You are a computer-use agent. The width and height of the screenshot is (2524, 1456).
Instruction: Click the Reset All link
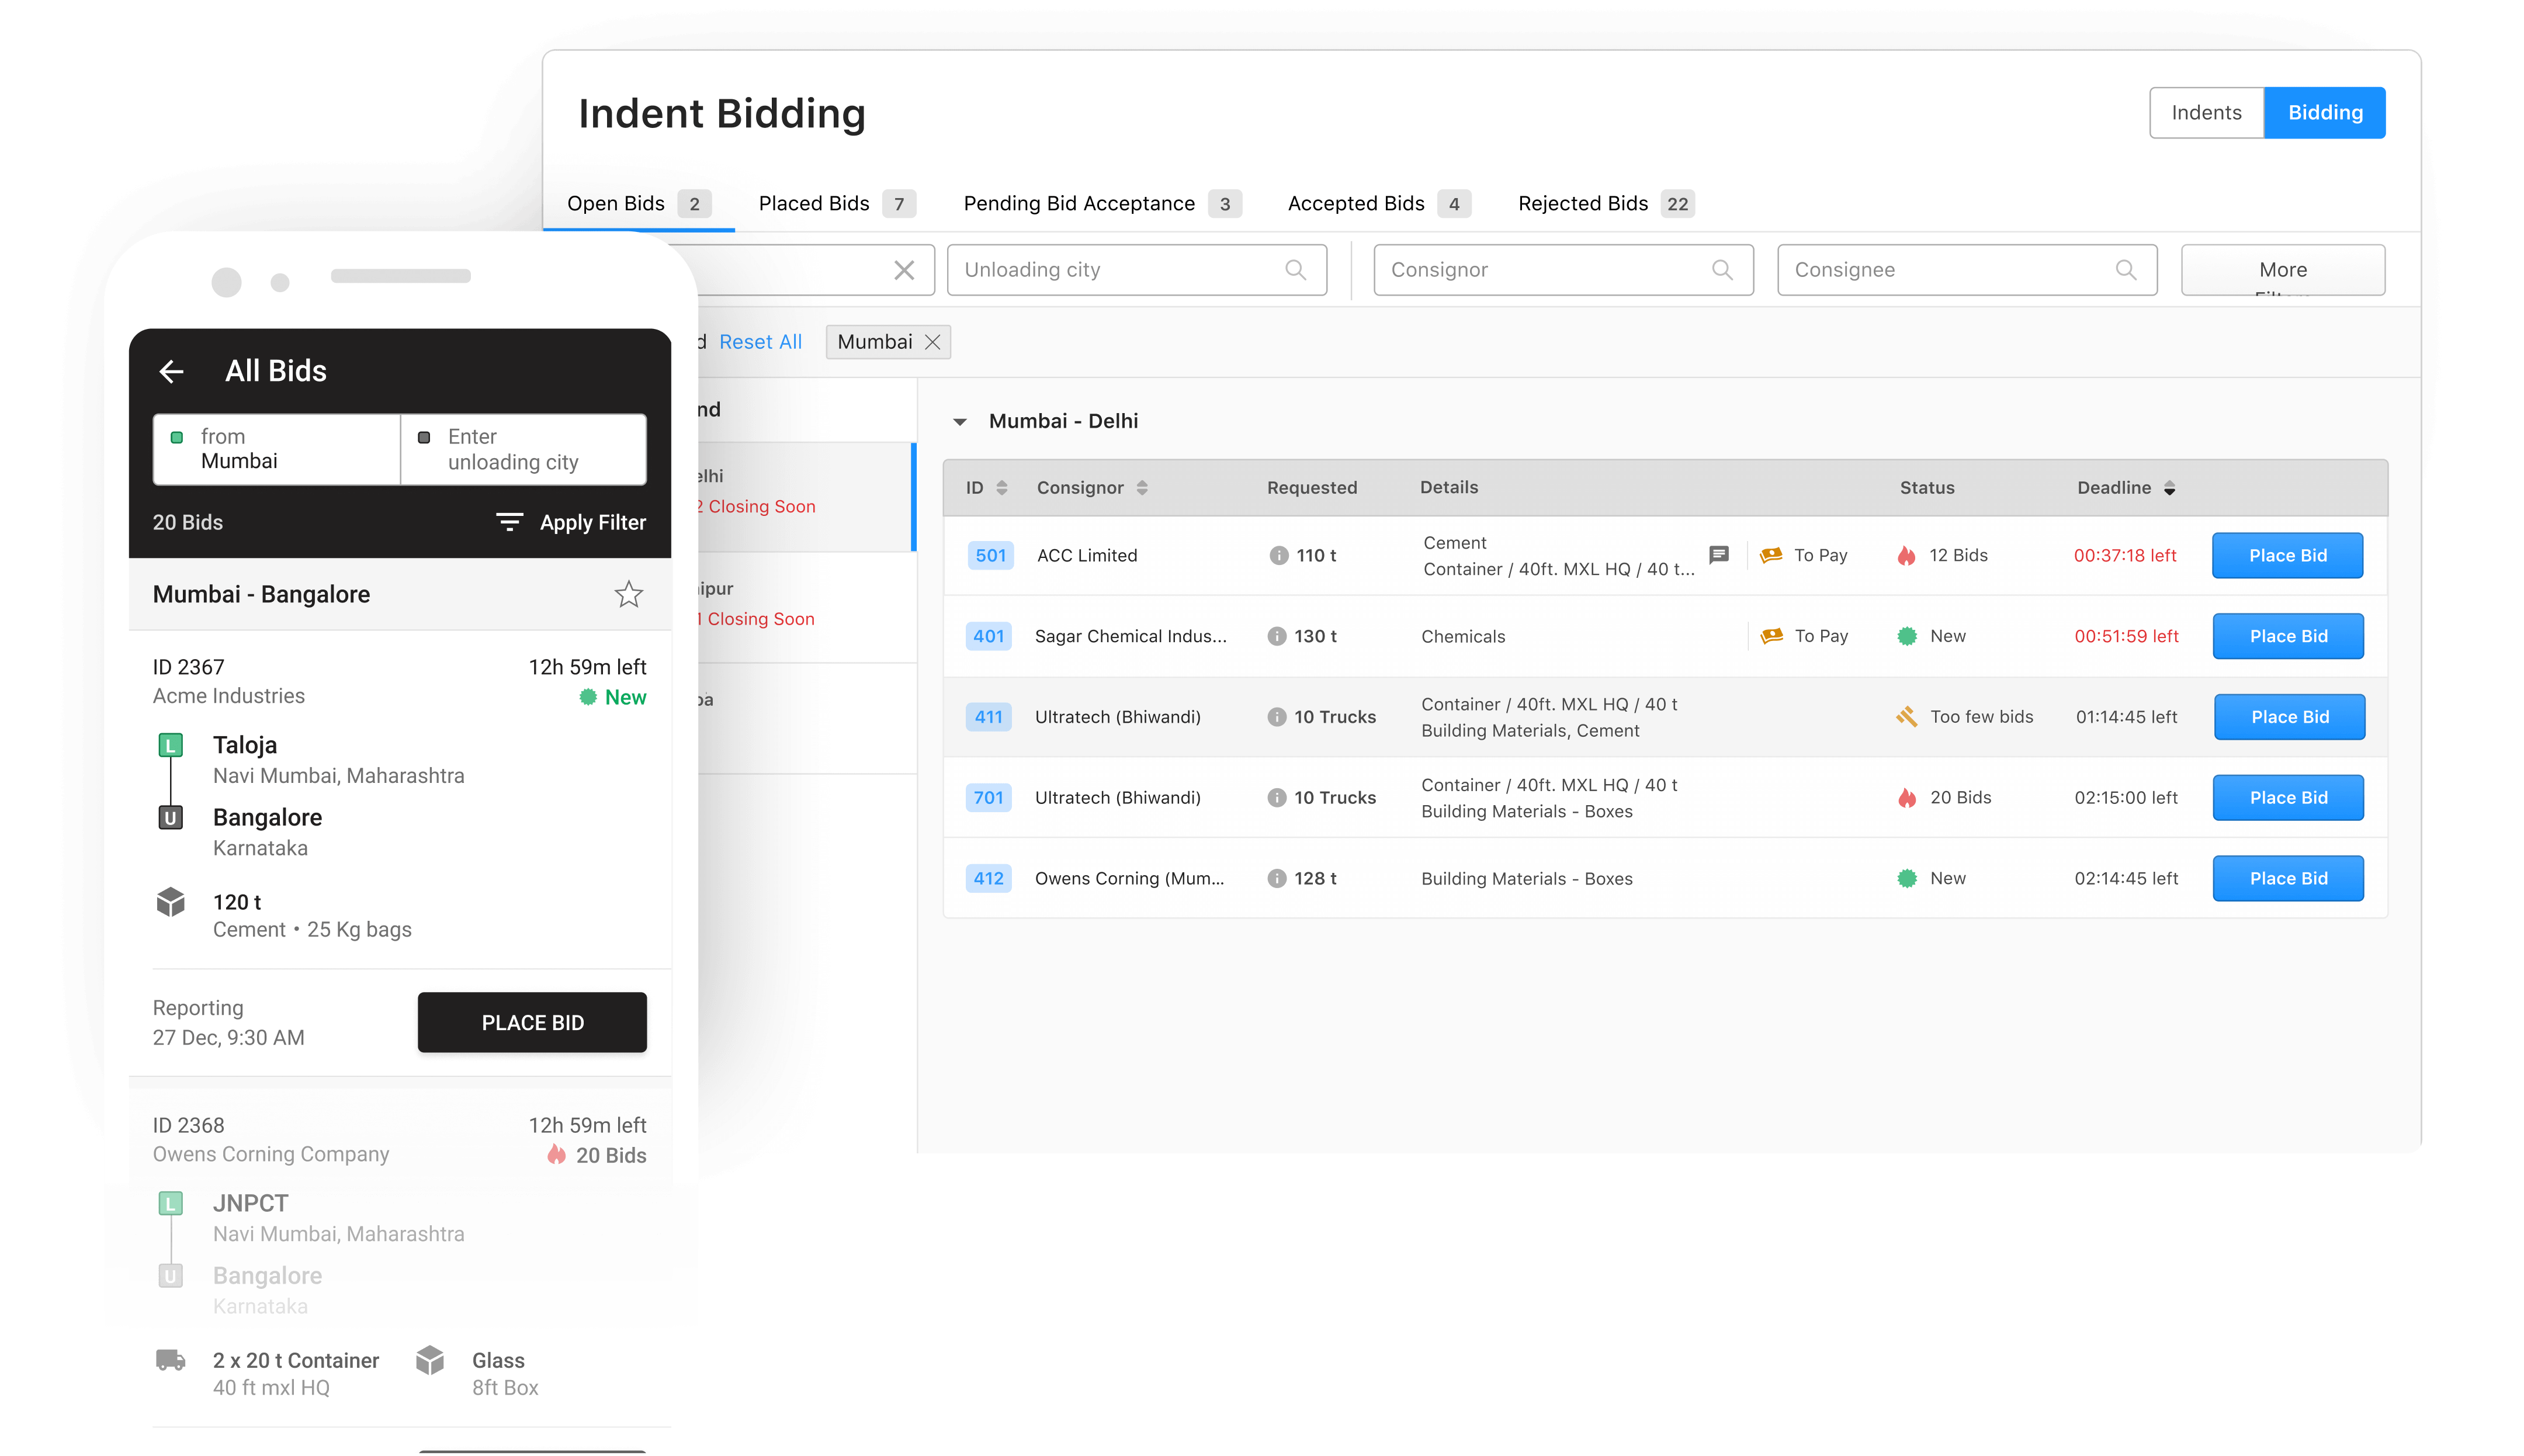pos(760,342)
